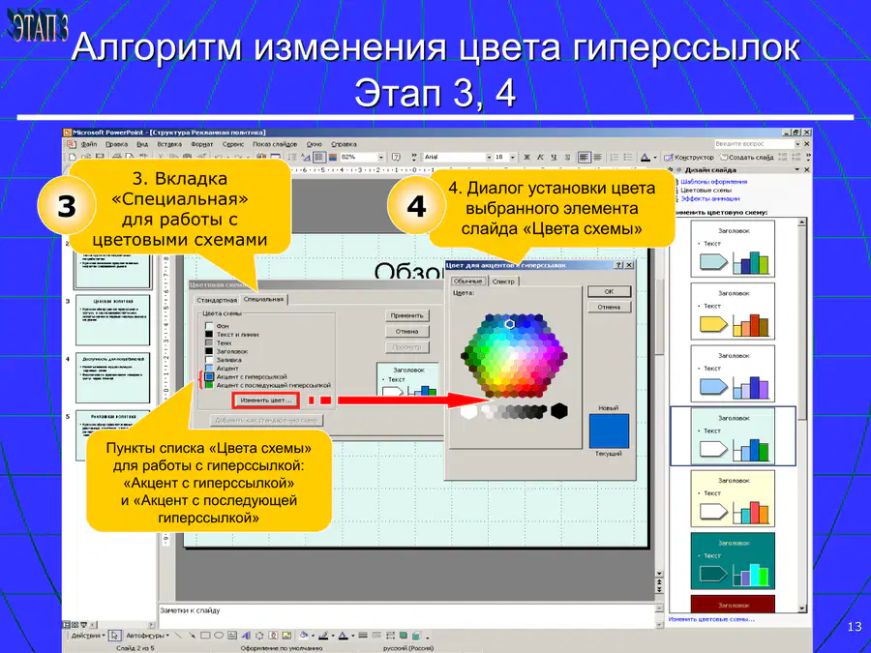
Task: Apply font color in drawing toolbar
Action: [343, 636]
